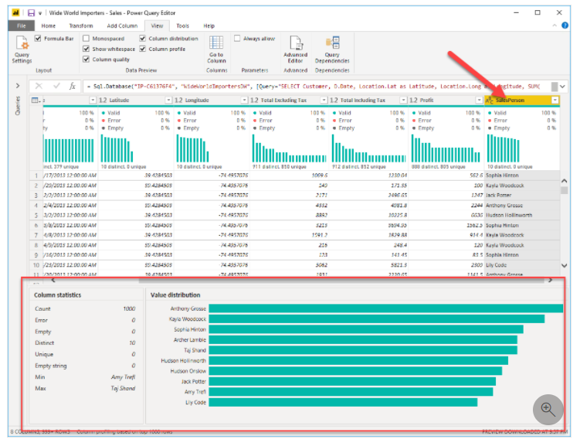Viewport: 580px width, 443px height.
Task: Click Profit column distribution chart
Action: click(x=446, y=148)
